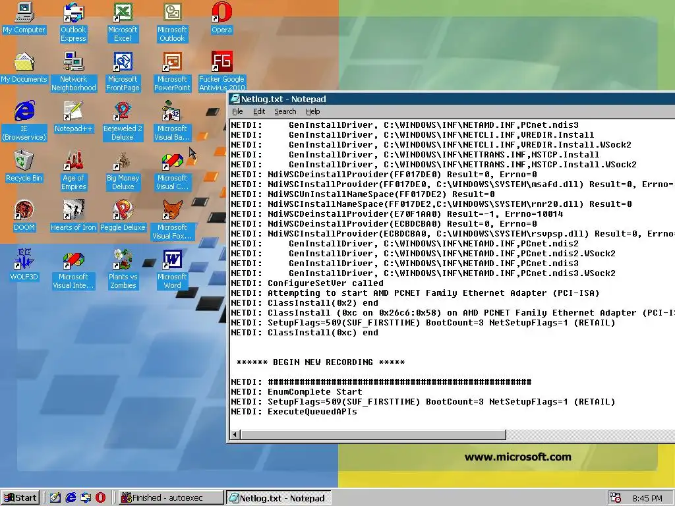This screenshot has height=506, width=675.
Task: Click the Bejeweled 2 Deluxe icon
Action: pyautogui.click(x=123, y=121)
